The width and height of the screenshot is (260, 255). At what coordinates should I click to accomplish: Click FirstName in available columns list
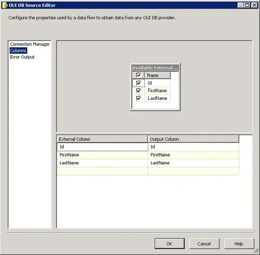pos(157,91)
